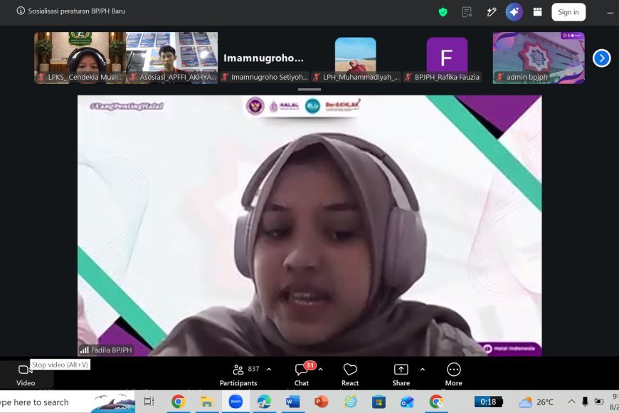Open Microsoft Store from taskbar

379,402
